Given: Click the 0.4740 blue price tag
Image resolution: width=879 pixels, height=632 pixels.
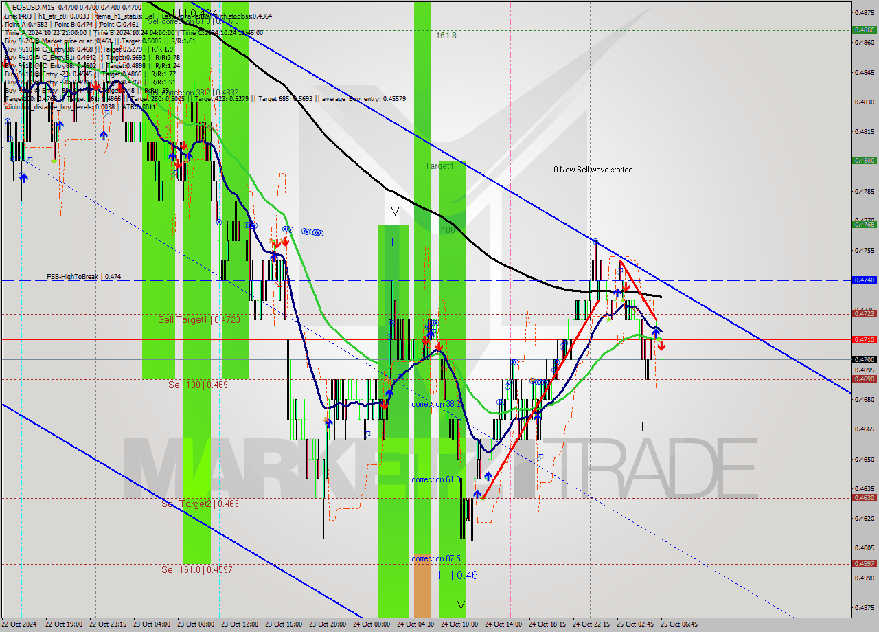Looking at the screenshot, I should 864,280.
